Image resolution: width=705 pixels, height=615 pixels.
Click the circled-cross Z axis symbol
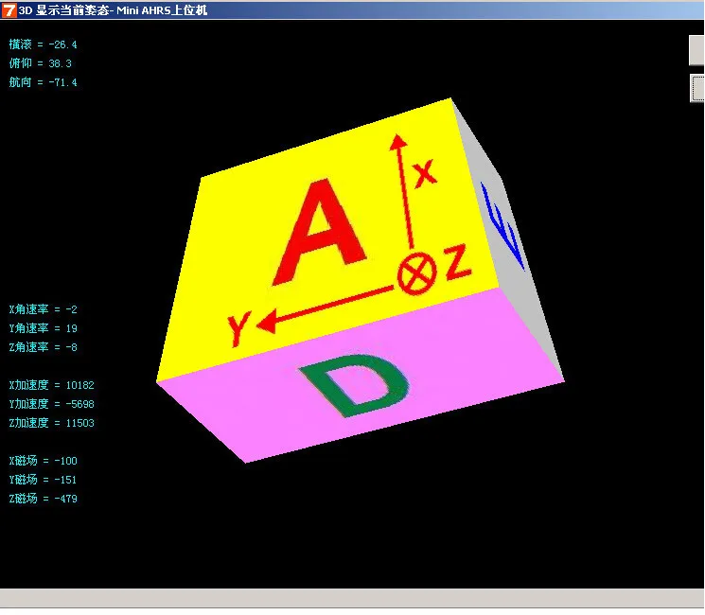(416, 273)
